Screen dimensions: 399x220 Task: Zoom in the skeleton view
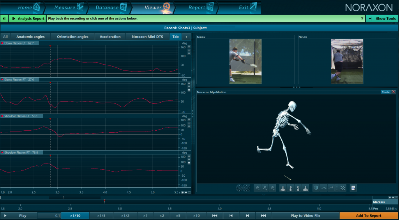[x=265, y=188]
